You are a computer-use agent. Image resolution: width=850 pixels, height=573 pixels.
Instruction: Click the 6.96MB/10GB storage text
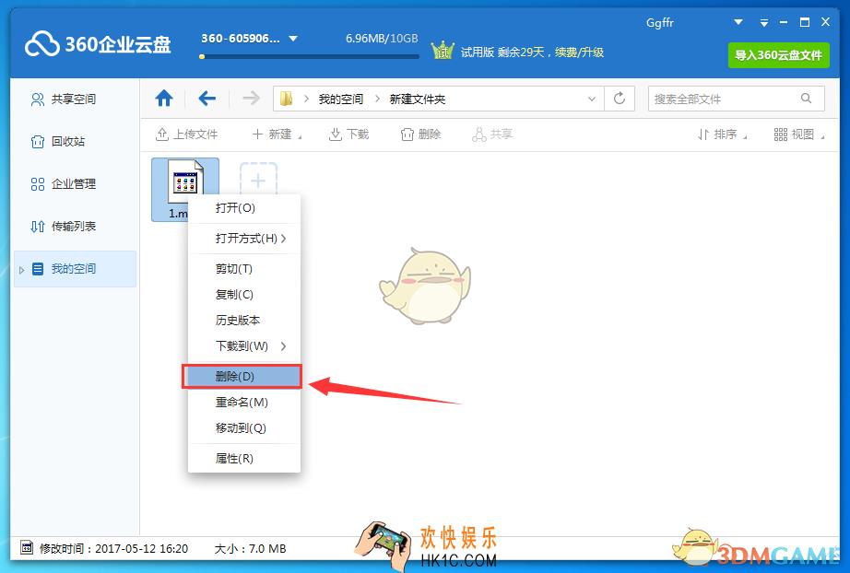coord(382,39)
